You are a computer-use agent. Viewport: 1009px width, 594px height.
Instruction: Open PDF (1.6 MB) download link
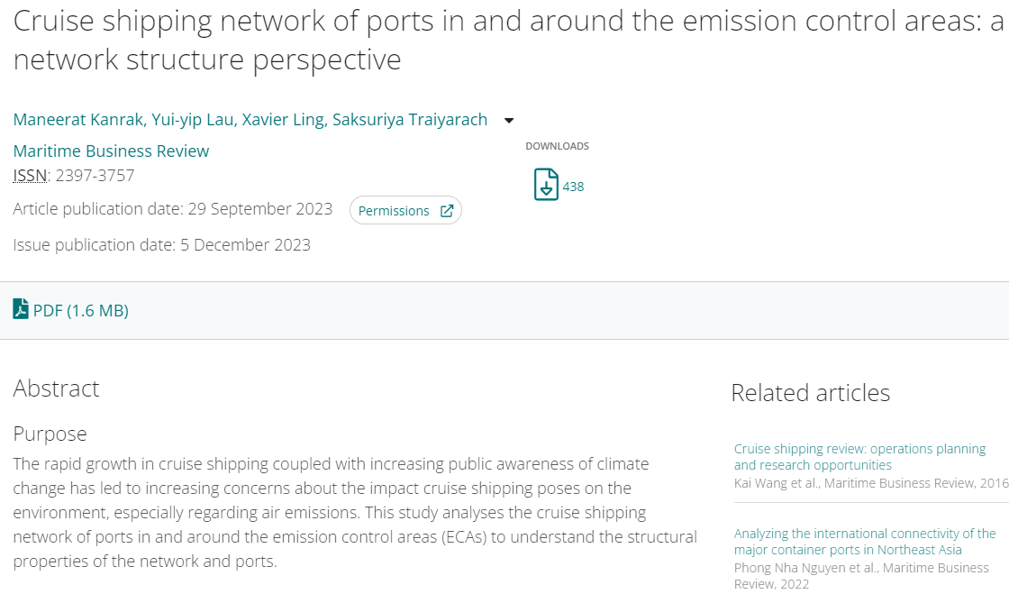click(x=80, y=311)
